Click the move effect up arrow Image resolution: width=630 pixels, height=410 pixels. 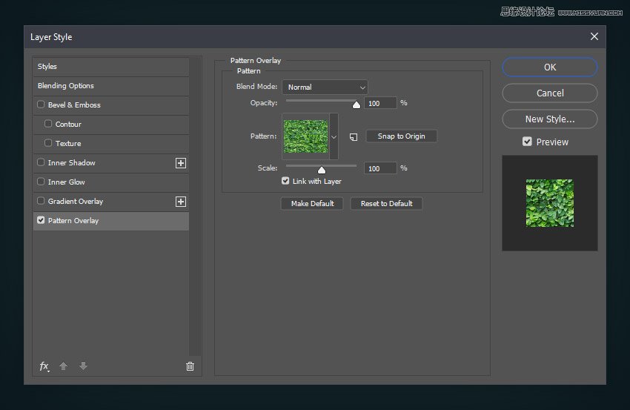(64, 366)
